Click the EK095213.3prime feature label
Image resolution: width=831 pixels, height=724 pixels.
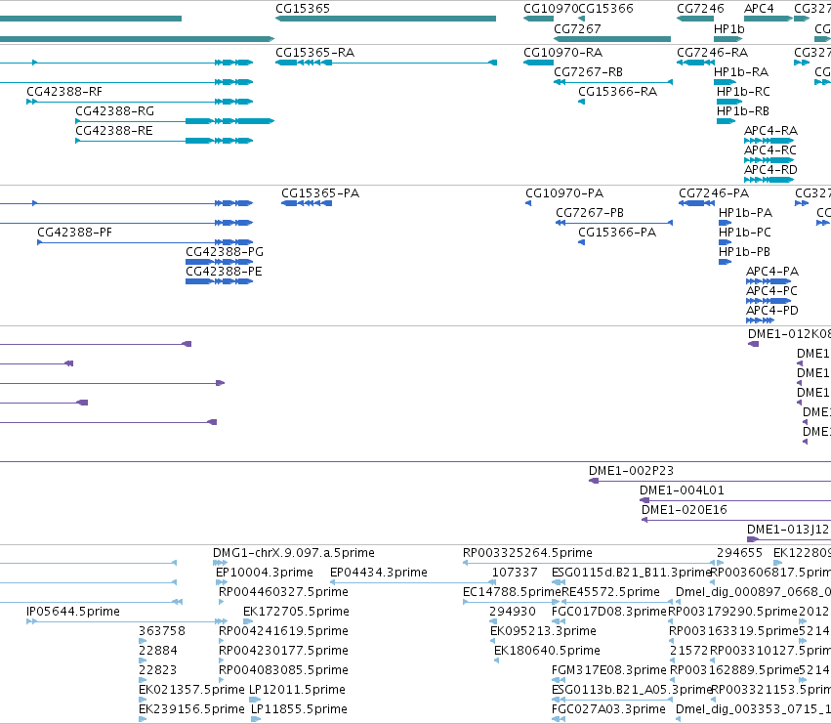pyautogui.click(x=543, y=631)
